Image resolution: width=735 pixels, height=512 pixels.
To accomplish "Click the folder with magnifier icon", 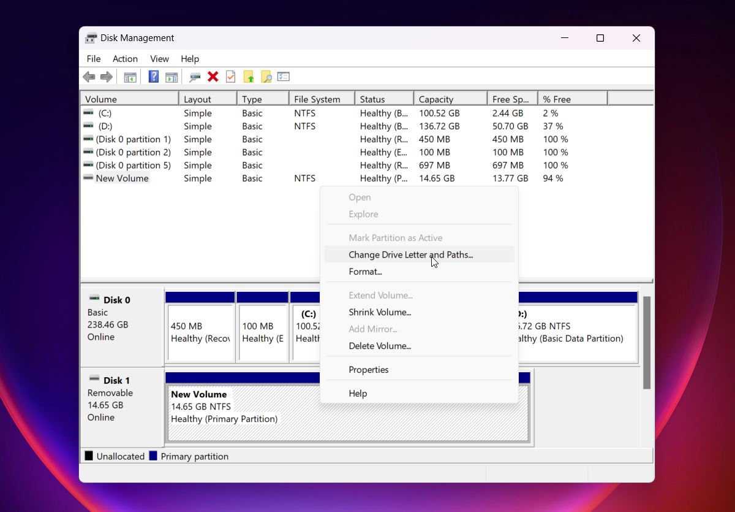I will point(266,77).
